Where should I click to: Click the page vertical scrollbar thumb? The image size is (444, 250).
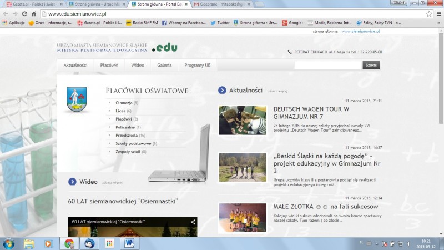[441, 79]
